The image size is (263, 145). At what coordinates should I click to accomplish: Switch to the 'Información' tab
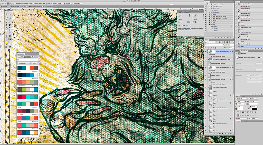[185, 12]
